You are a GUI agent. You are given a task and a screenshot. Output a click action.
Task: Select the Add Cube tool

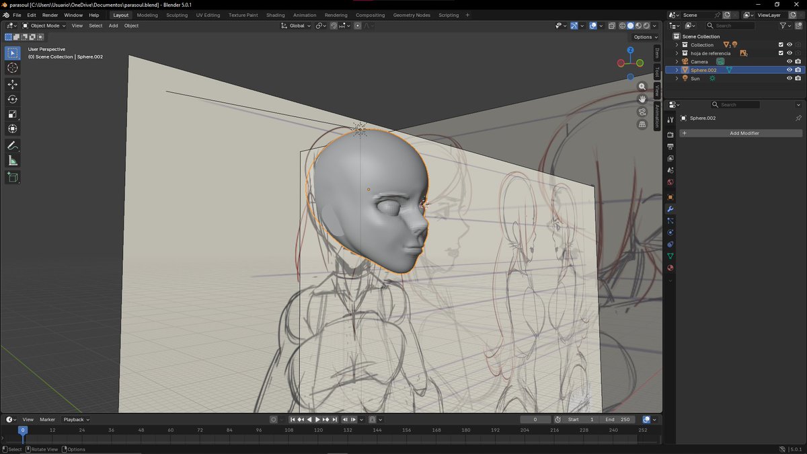pos(13,177)
